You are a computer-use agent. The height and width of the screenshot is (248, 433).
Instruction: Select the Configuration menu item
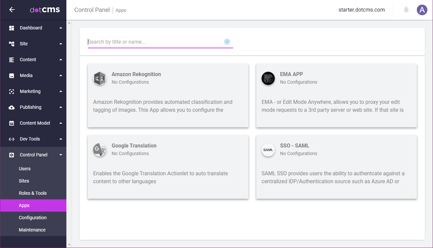point(33,218)
